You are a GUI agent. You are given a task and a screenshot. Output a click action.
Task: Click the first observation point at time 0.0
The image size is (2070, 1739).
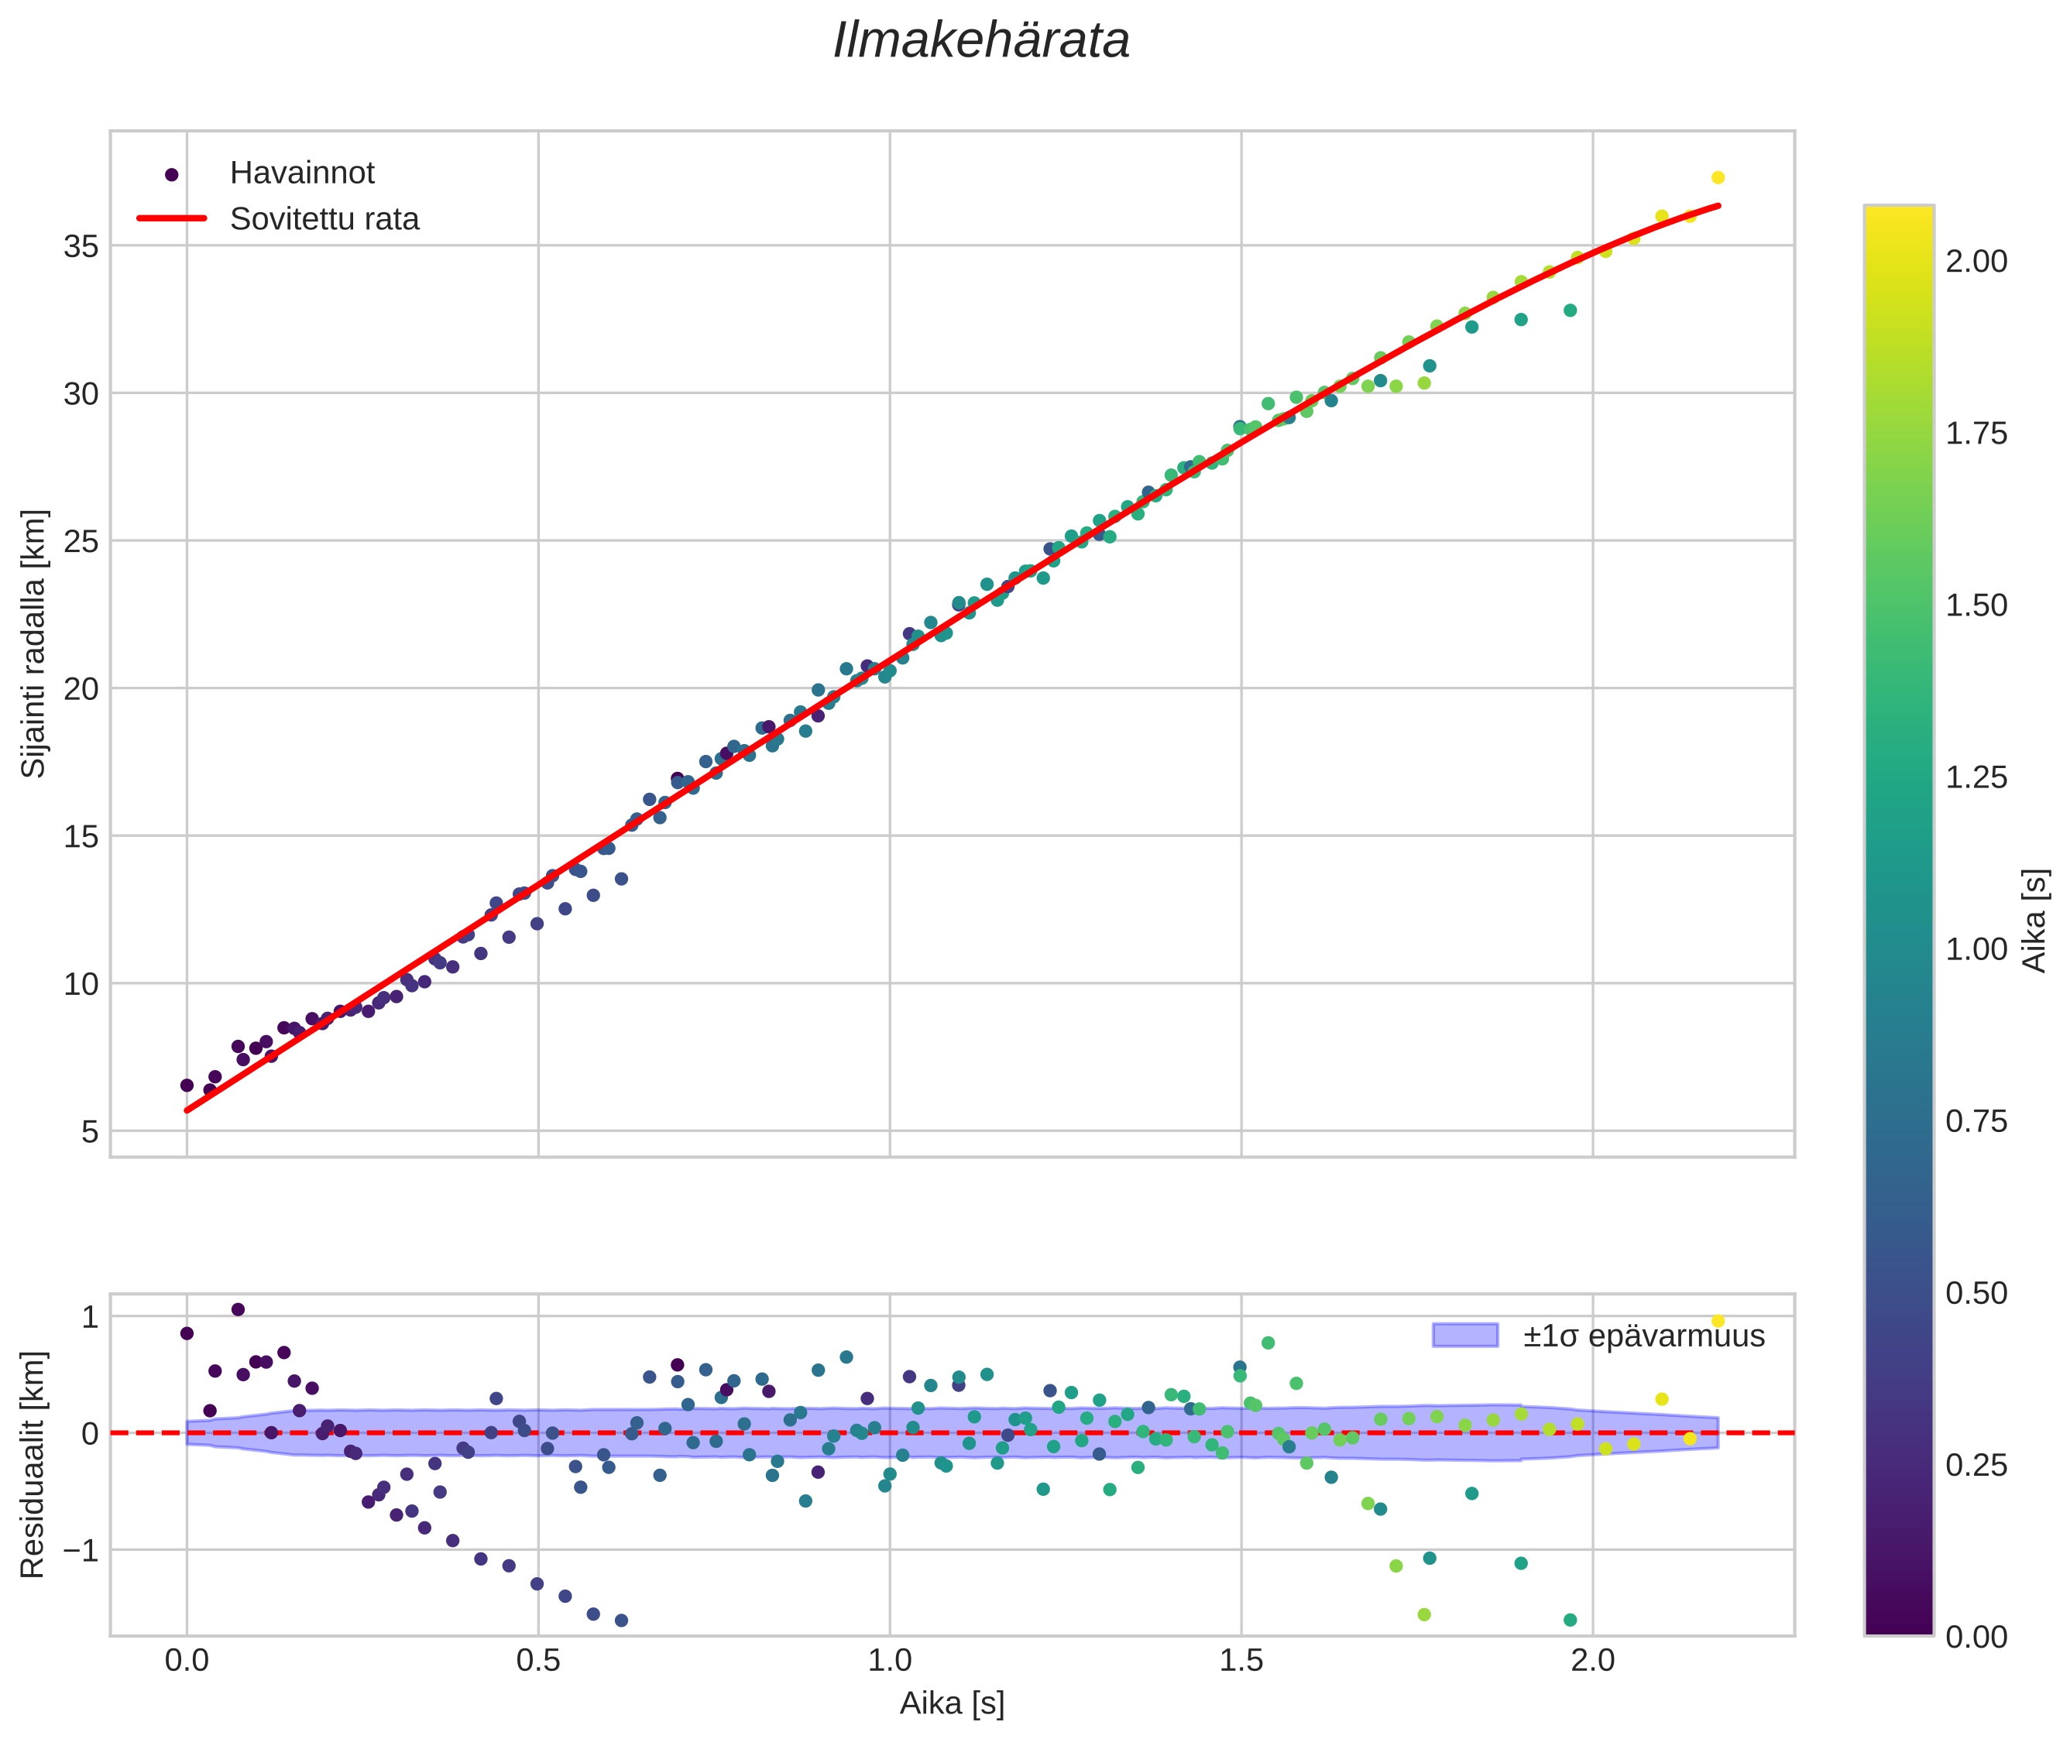pos(187,1086)
